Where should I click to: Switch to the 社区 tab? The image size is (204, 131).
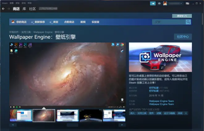click(32, 9)
